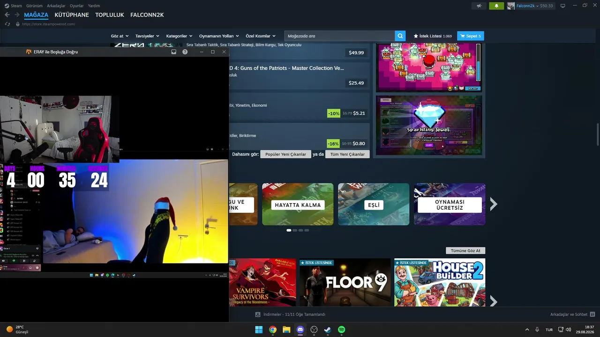This screenshot has width=600, height=337.
Task: Open the FALCONN2K profile tab
Action: pyautogui.click(x=147, y=15)
